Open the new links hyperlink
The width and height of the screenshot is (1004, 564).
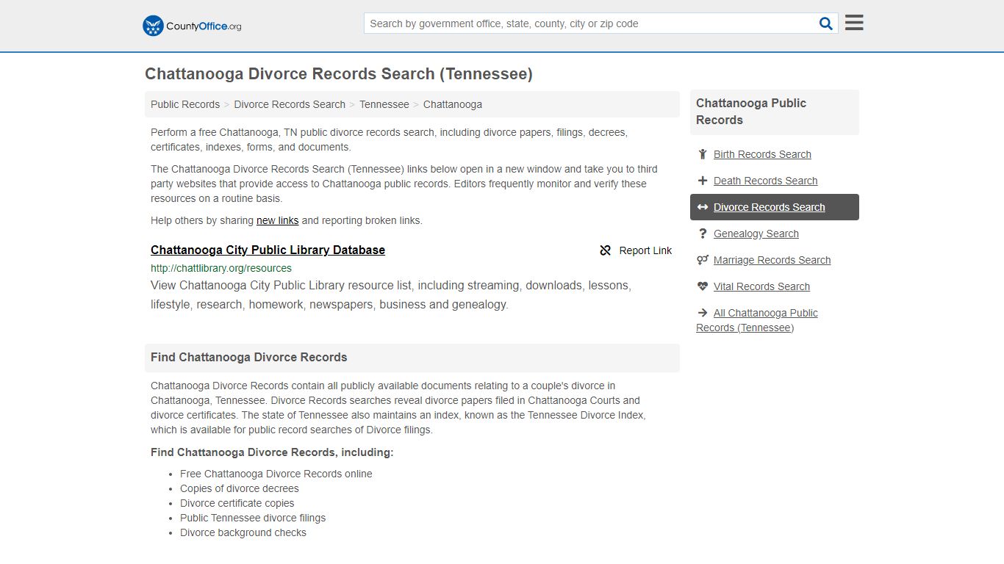click(277, 220)
